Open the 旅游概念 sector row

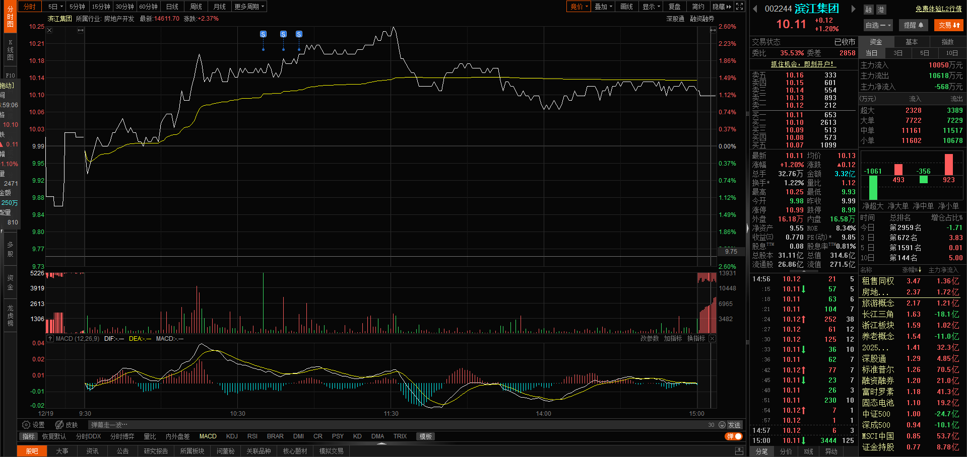tap(910, 303)
